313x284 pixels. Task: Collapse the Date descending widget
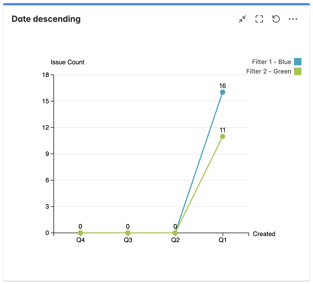242,19
